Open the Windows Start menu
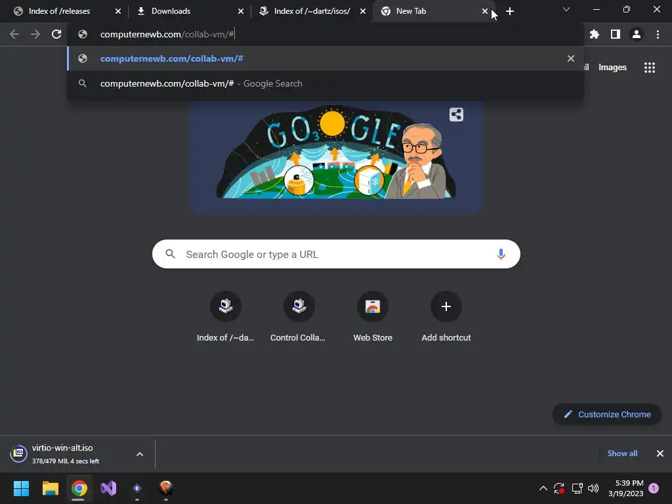This screenshot has width=672, height=504. pos(21,488)
